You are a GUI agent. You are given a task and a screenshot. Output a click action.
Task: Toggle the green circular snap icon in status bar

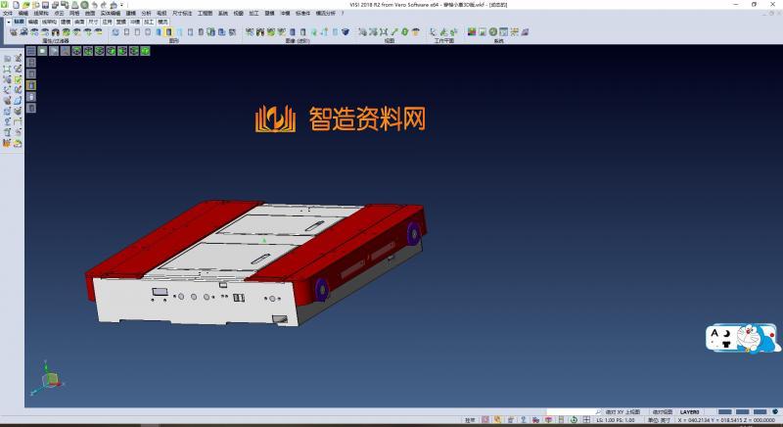[x=574, y=420]
